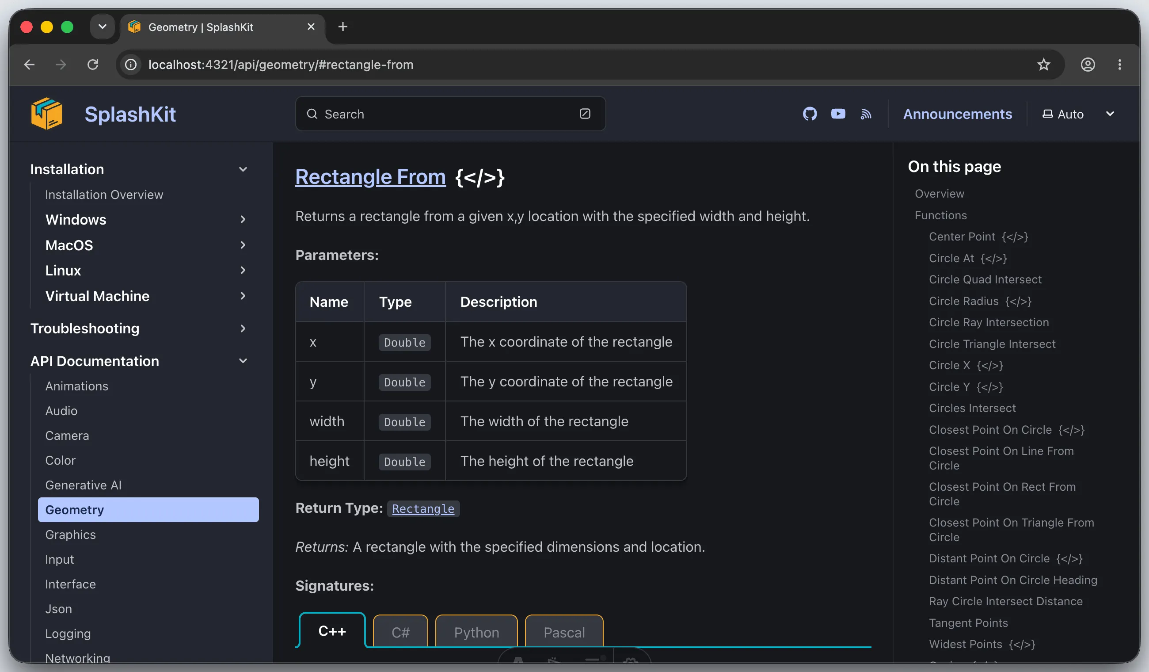
Task: Open Animations in the sidebar
Action: pyautogui.click(x=76, y=386)
